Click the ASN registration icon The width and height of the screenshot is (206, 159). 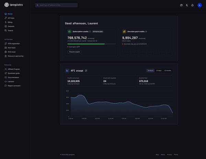[5, 44]
